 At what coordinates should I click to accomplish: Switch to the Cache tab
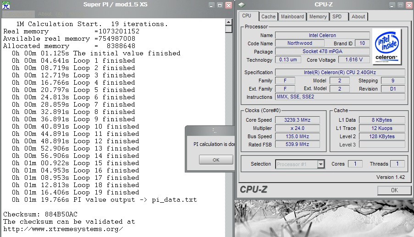point(268,16)
